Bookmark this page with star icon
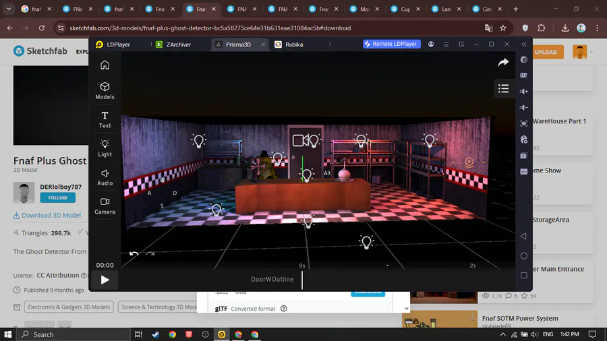The height and width of the screenshot is (341, 607). click(503, 28)
